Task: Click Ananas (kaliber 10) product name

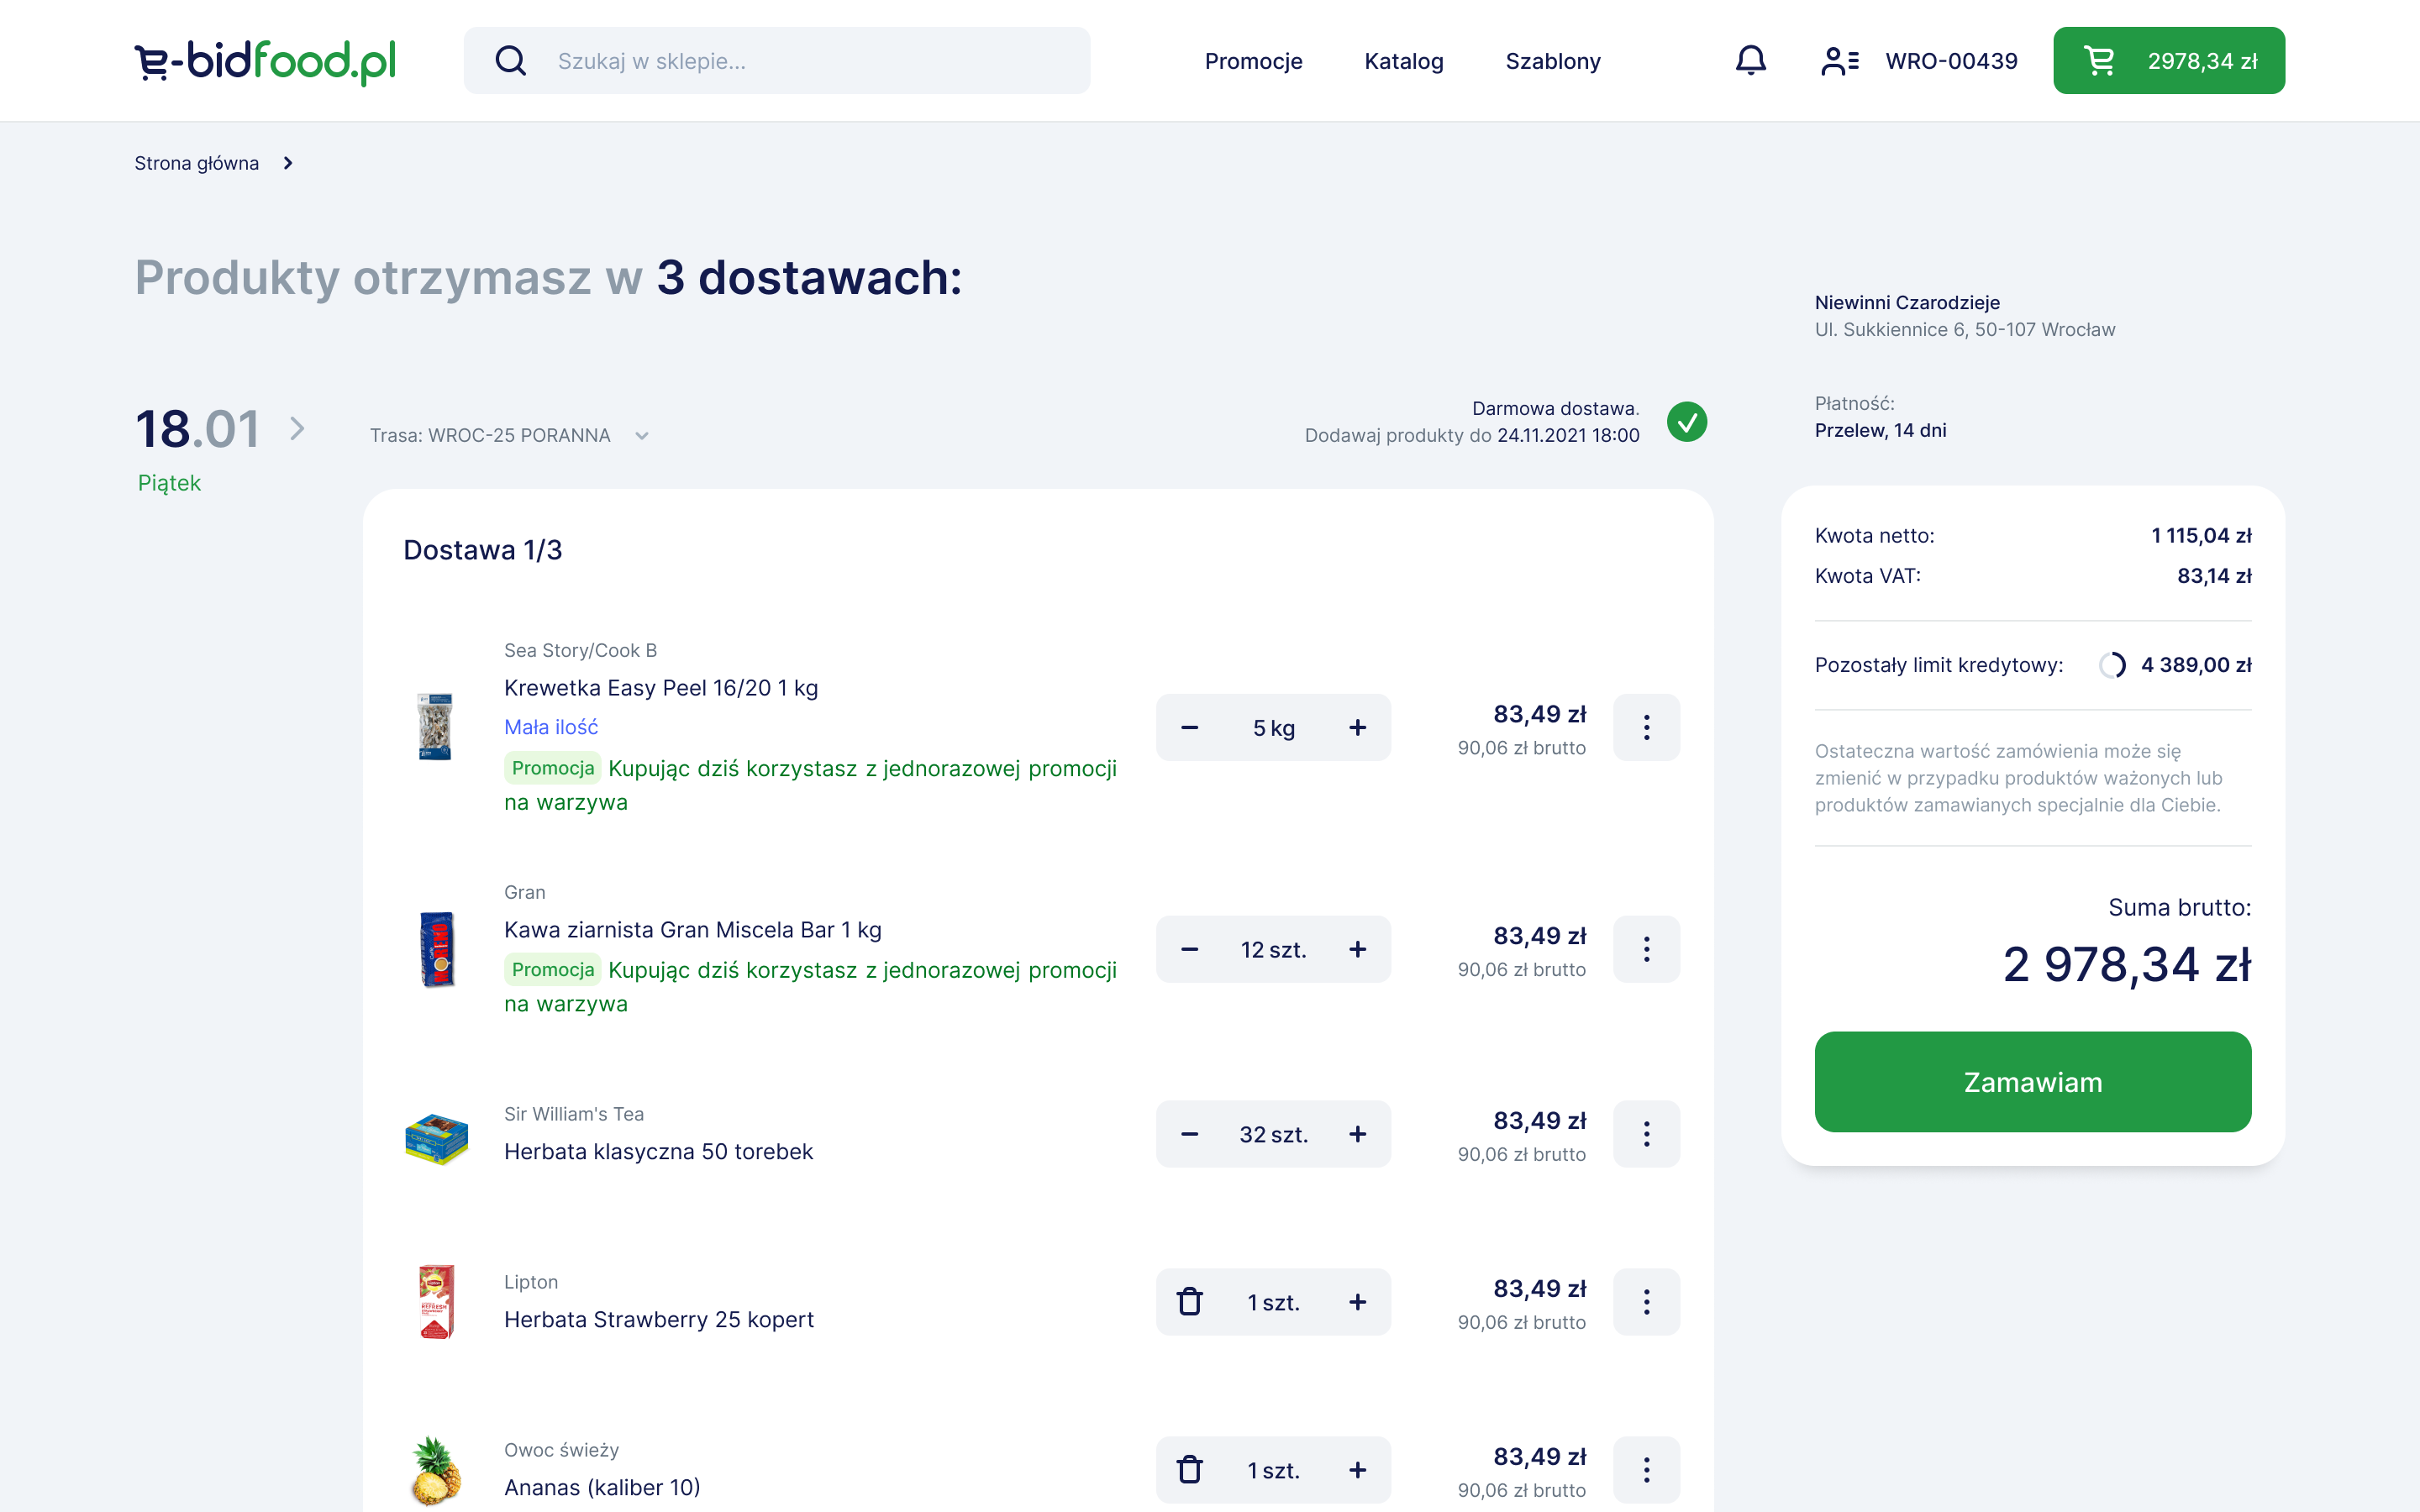Action: 602,1488
